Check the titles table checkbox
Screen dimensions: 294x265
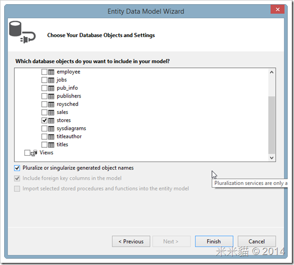coord(44,145)
